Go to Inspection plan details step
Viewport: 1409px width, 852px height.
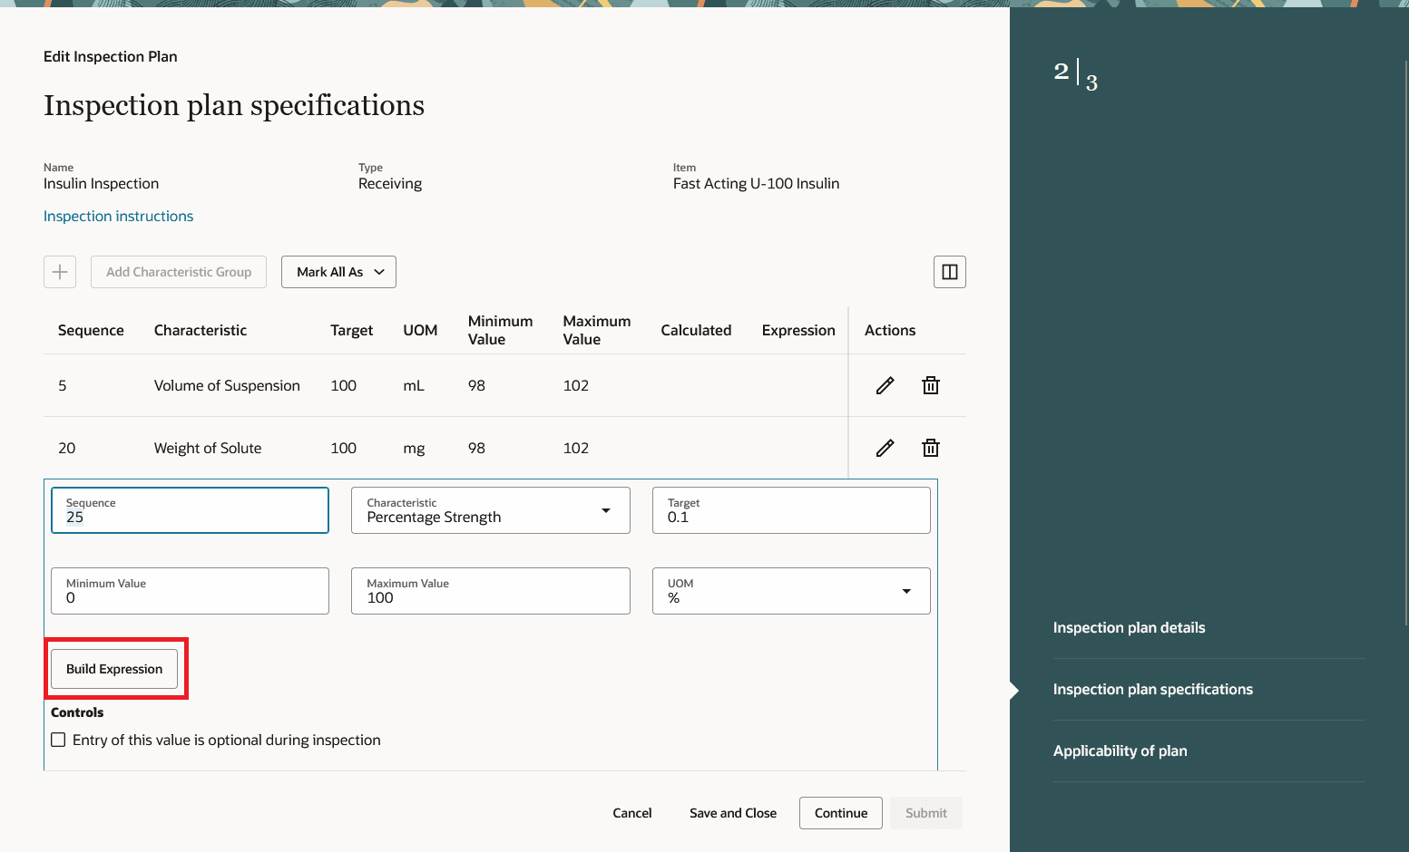1129,627
